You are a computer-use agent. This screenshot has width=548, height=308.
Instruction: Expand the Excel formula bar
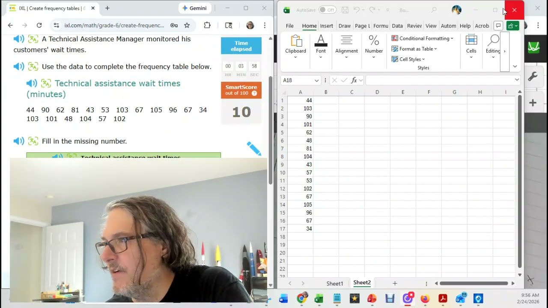point(517,80)
